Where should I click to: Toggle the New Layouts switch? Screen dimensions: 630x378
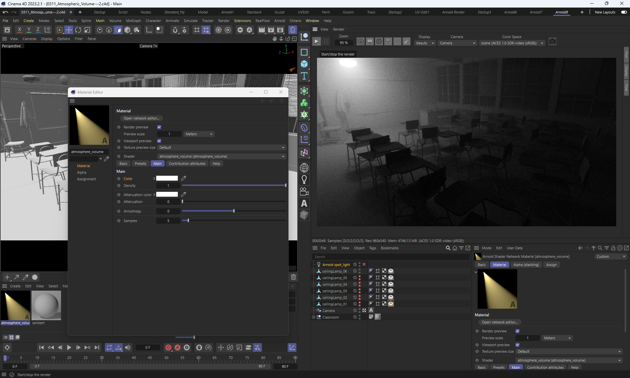pos(624,12)
